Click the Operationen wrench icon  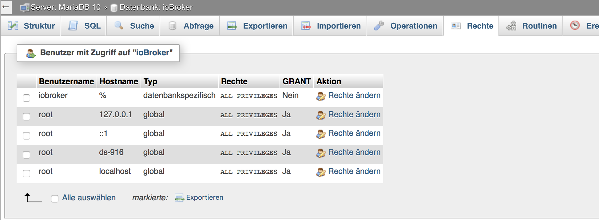[x=379, y=26]
